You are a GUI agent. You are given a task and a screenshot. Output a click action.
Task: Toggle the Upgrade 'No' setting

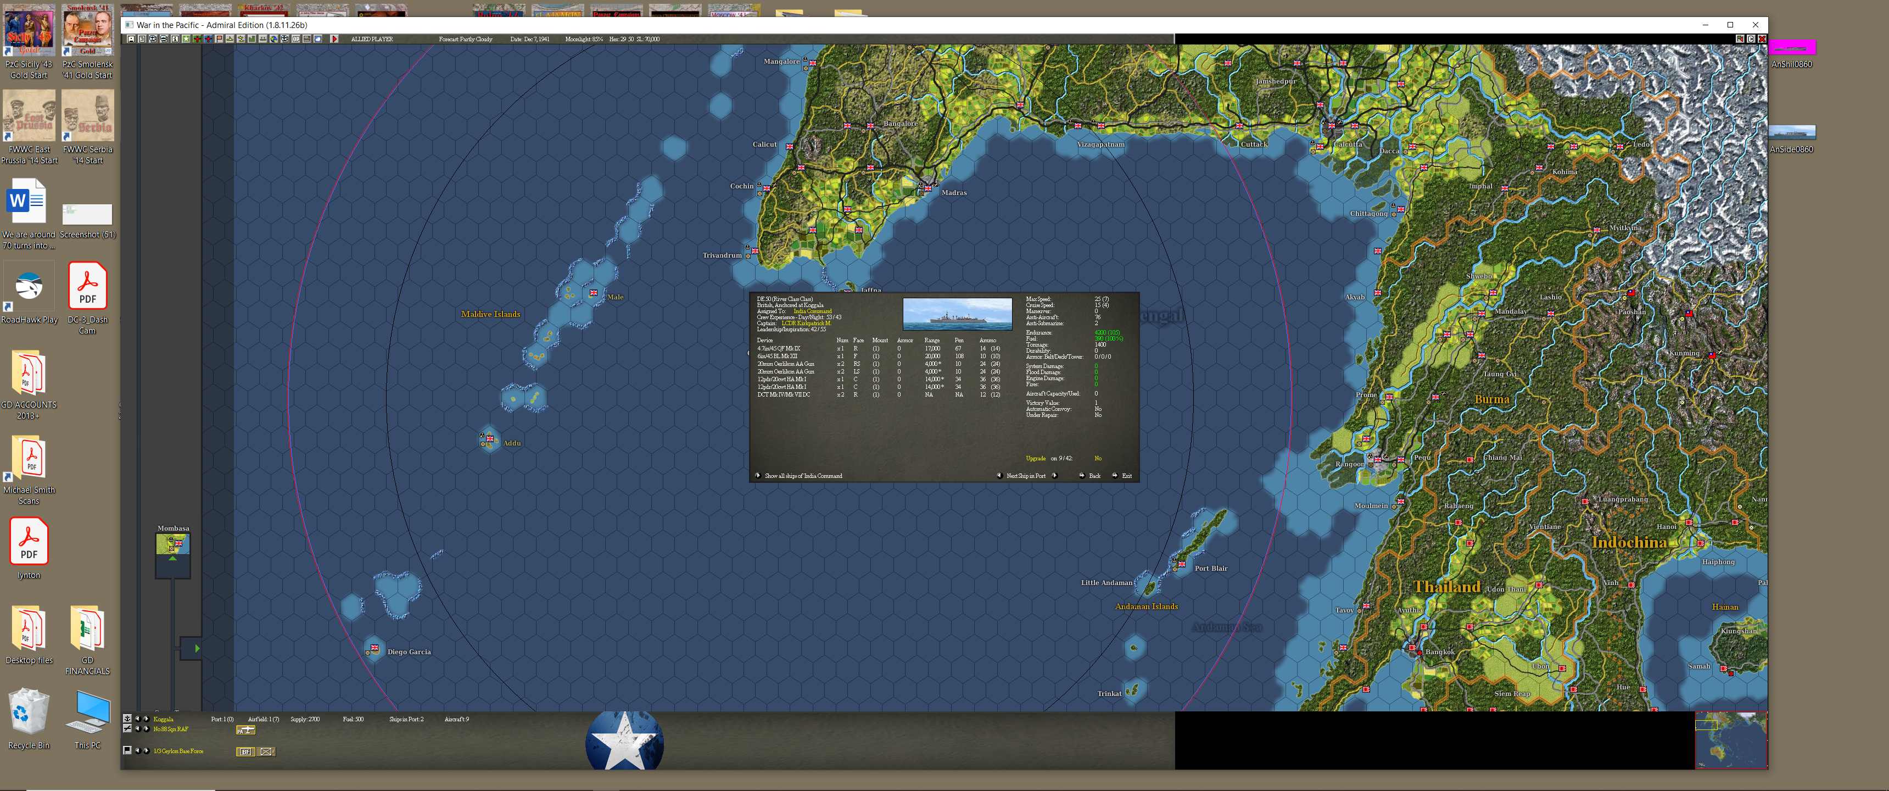(1098, 459)
